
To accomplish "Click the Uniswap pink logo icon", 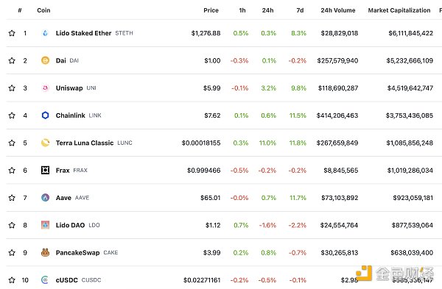I will pos(45,88).
